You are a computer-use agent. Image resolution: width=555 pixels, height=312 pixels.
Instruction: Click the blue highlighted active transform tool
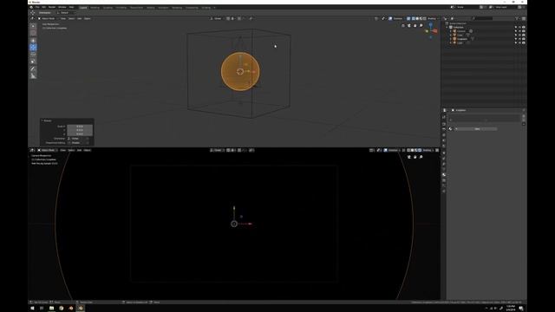33,48
